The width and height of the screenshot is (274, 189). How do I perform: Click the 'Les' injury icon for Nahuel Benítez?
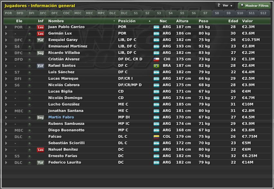pos(40,150)
